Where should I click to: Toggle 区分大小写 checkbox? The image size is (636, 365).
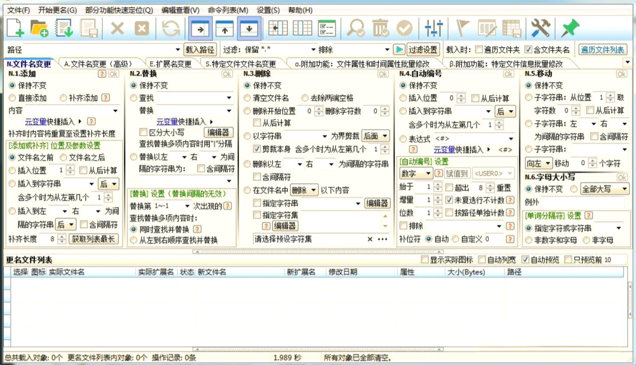[x=144, y=133]
